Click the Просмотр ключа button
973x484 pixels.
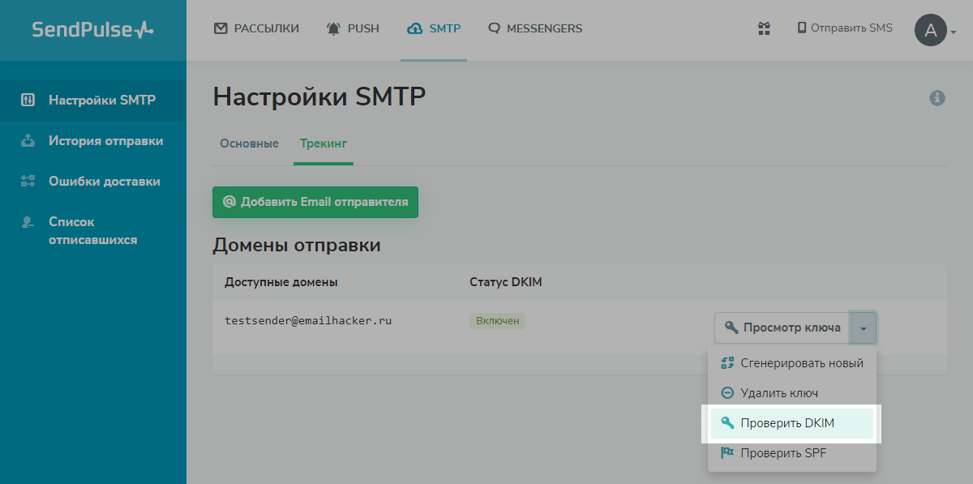coord(782,328)
